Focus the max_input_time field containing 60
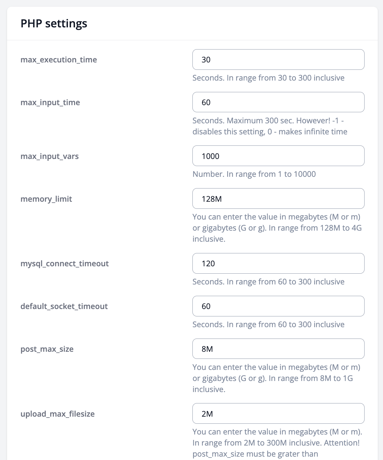The width and height of the screenshot is (383, 460). pos(278,102)
